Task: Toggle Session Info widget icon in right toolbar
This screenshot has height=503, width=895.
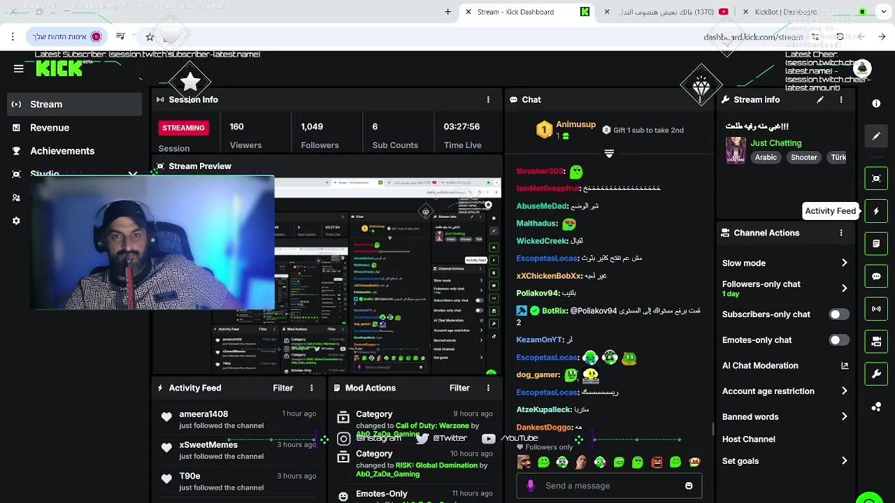Action: (x=876, y=309)
